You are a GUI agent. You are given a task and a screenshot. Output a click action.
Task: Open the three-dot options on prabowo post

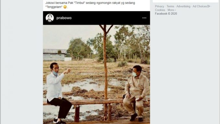pos(144,18)
